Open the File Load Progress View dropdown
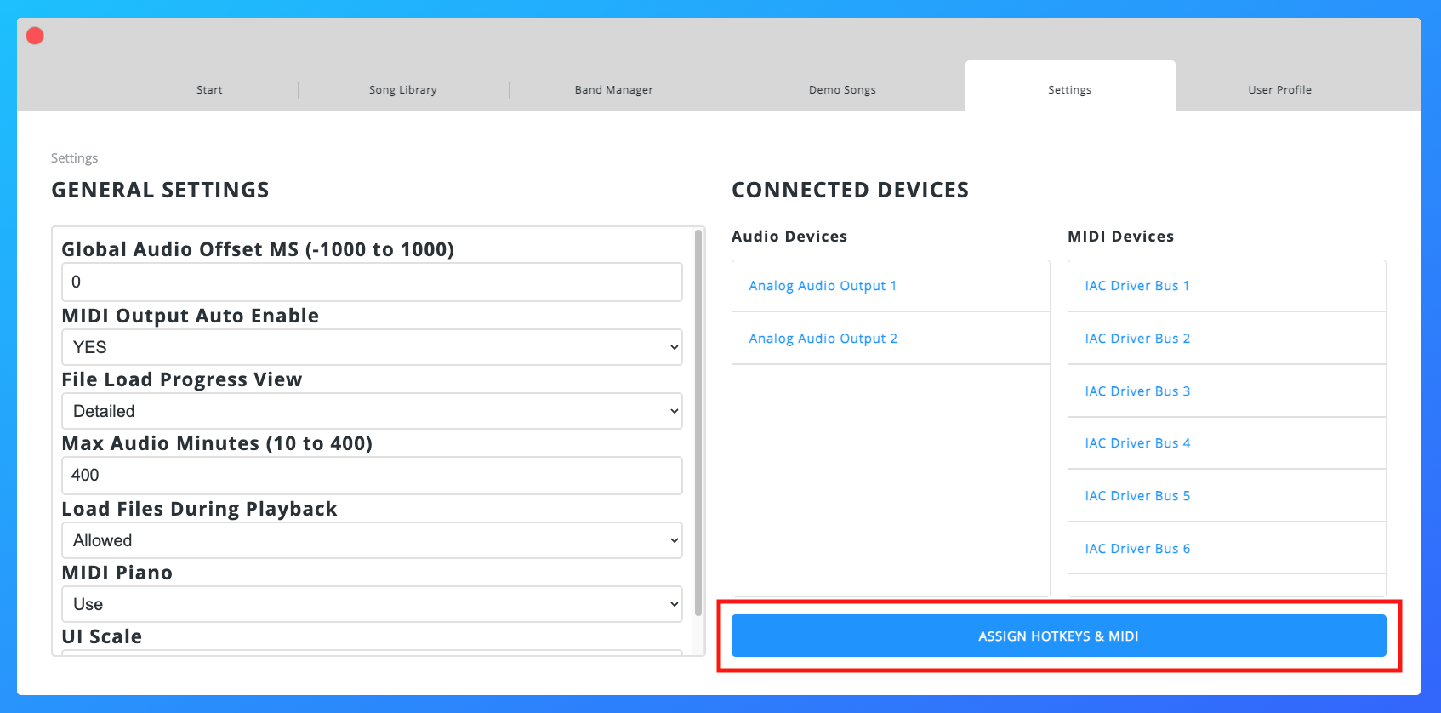1441x713 pixels. point(372,411)
